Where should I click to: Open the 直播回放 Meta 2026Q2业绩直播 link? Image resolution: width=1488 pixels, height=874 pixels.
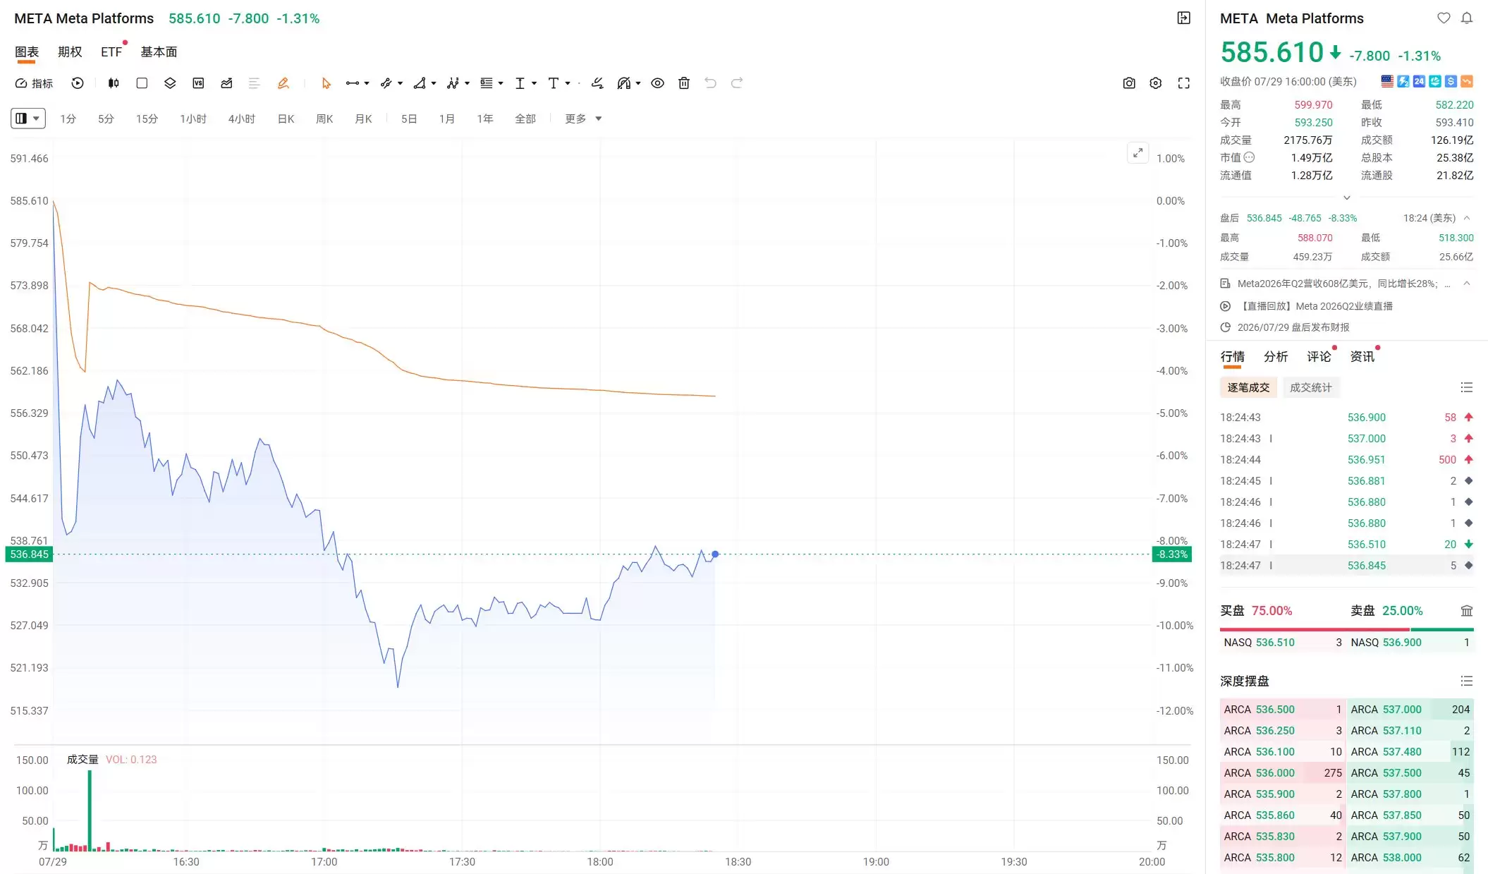pos(1315,306)
